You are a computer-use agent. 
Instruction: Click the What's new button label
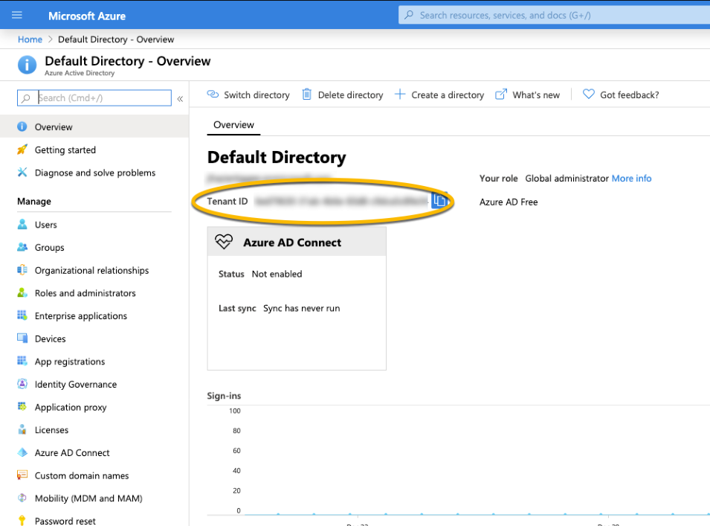pos(536,94)
